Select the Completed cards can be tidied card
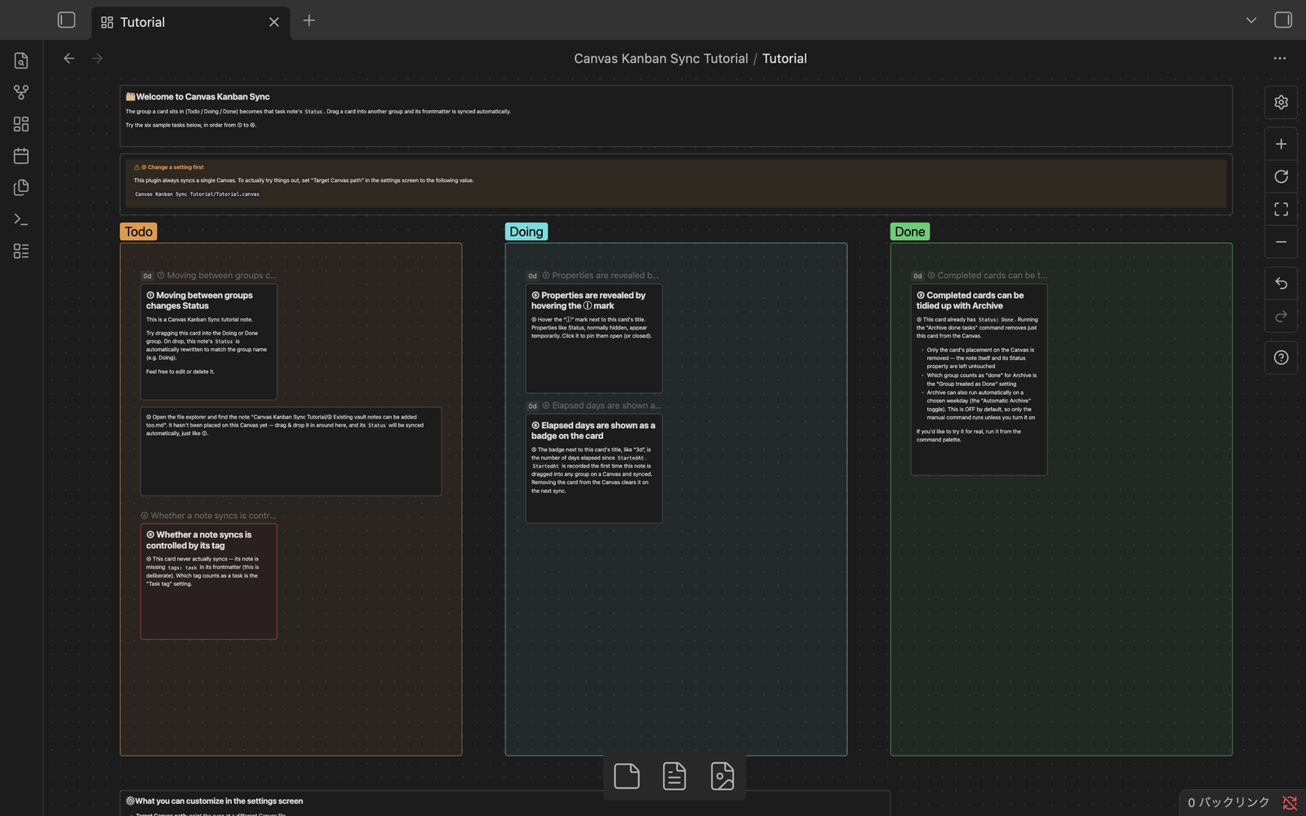 pyautogui.click(x=979, y=379)
